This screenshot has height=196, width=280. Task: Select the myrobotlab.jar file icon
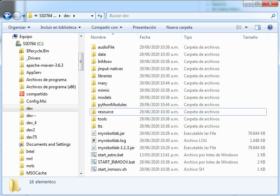(94, 133)
